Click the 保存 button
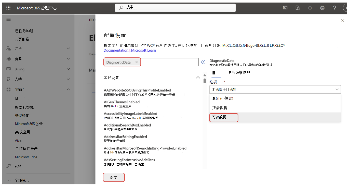The image size is (349, 188). point(114,177)
